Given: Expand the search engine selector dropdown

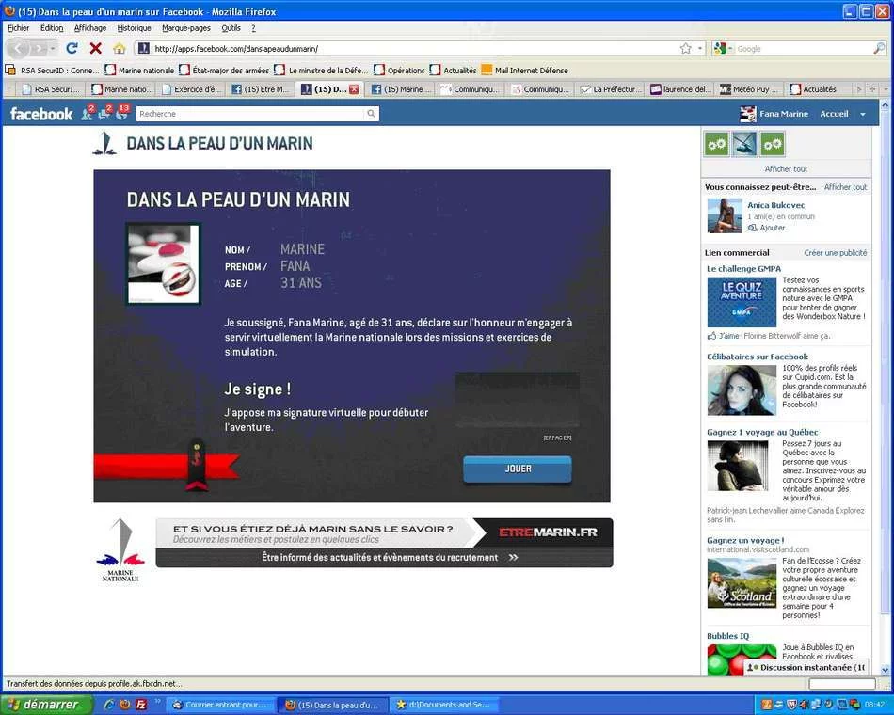Looking at the screenshot, I should 723,49.
